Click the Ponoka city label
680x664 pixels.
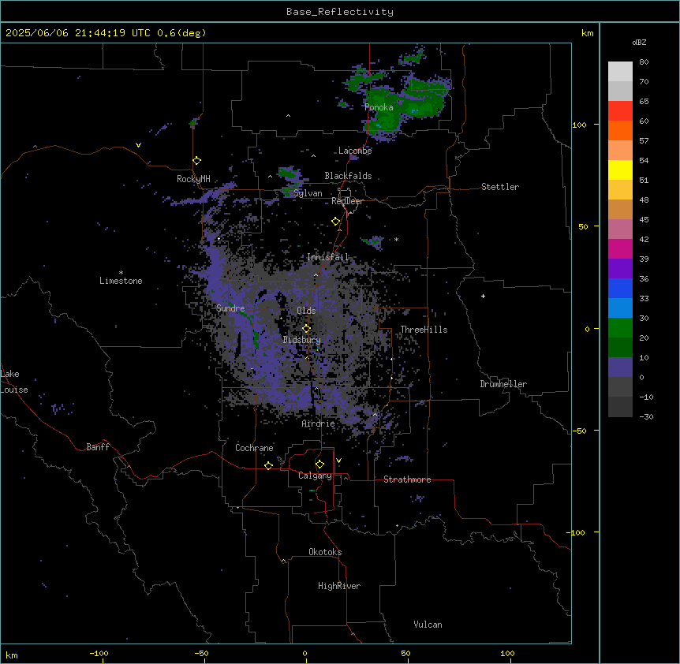point(379,107)
